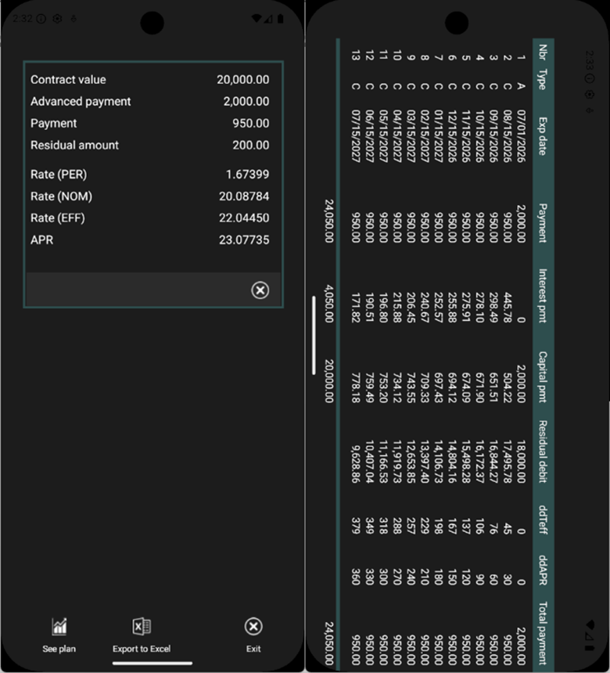
Task: Tap the left phone navigation pill
Action: (152, 663)
